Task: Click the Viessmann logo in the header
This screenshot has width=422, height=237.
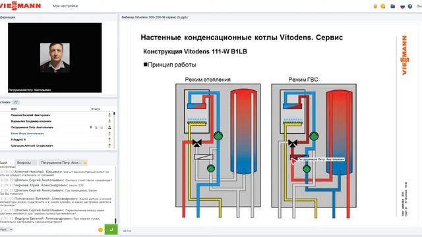Action: pos(20,6)
